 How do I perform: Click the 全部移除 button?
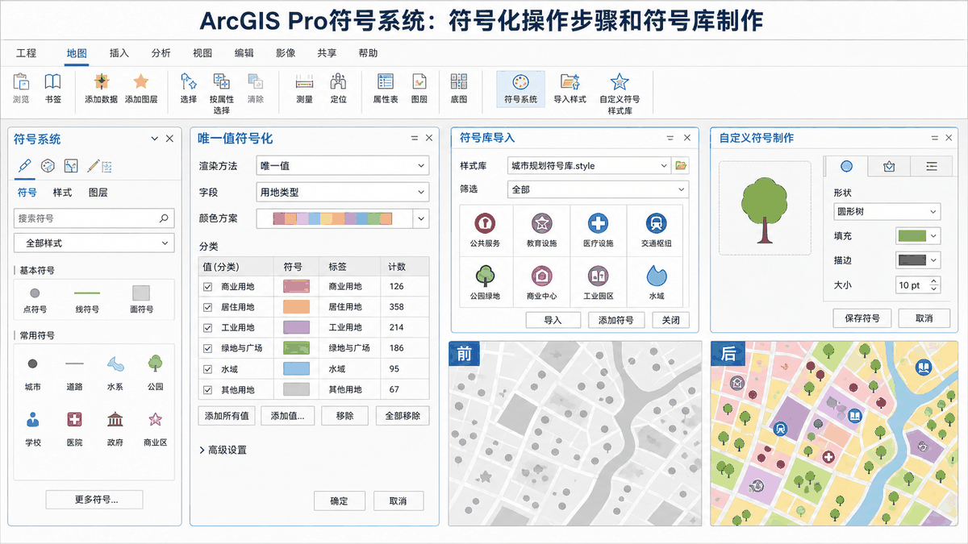[x=402, y=416]
